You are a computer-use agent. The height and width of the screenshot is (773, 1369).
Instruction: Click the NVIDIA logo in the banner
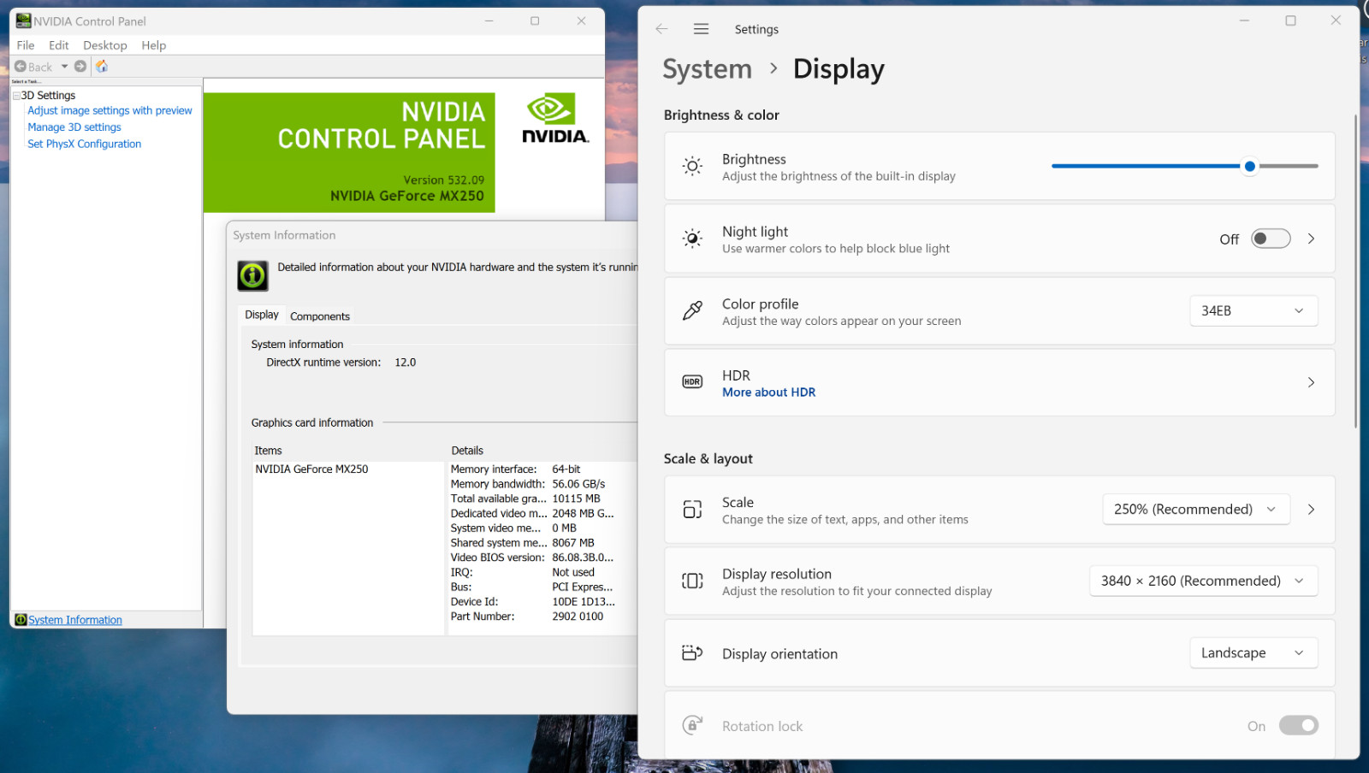point(554,119)
